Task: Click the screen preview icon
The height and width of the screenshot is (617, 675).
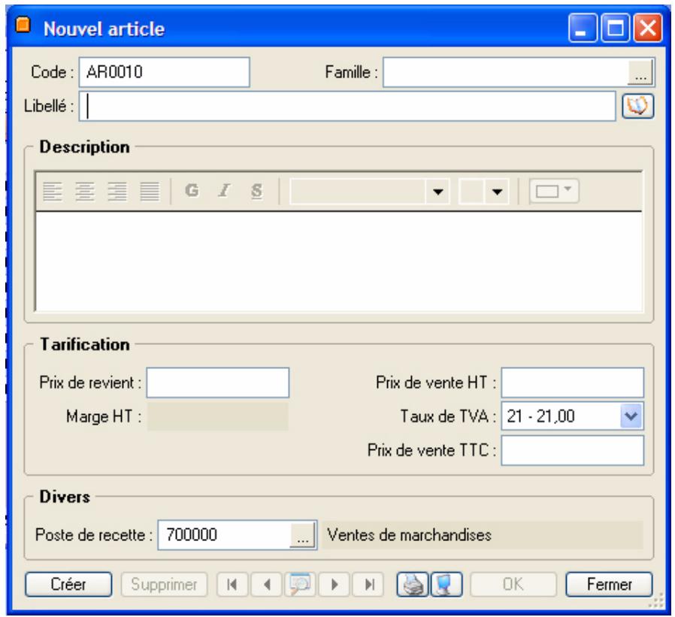Action: (x=446, y=584)
